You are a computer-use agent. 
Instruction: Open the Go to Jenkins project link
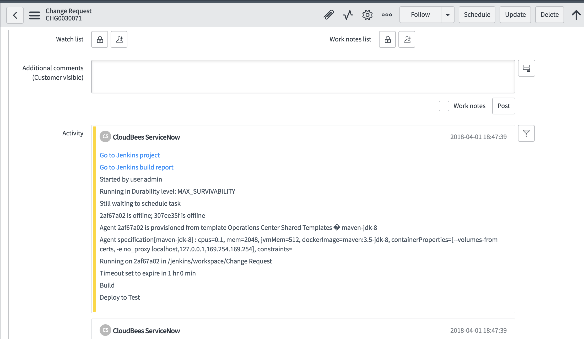point(130,155)
